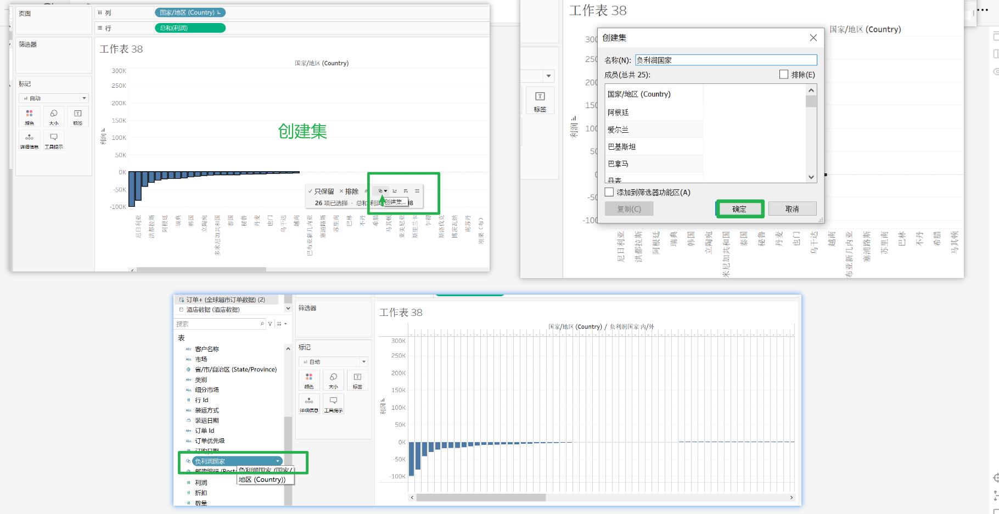999x514 pixels.
Task: Click view data icon in selection tooltip
Action: click(417, 191)
